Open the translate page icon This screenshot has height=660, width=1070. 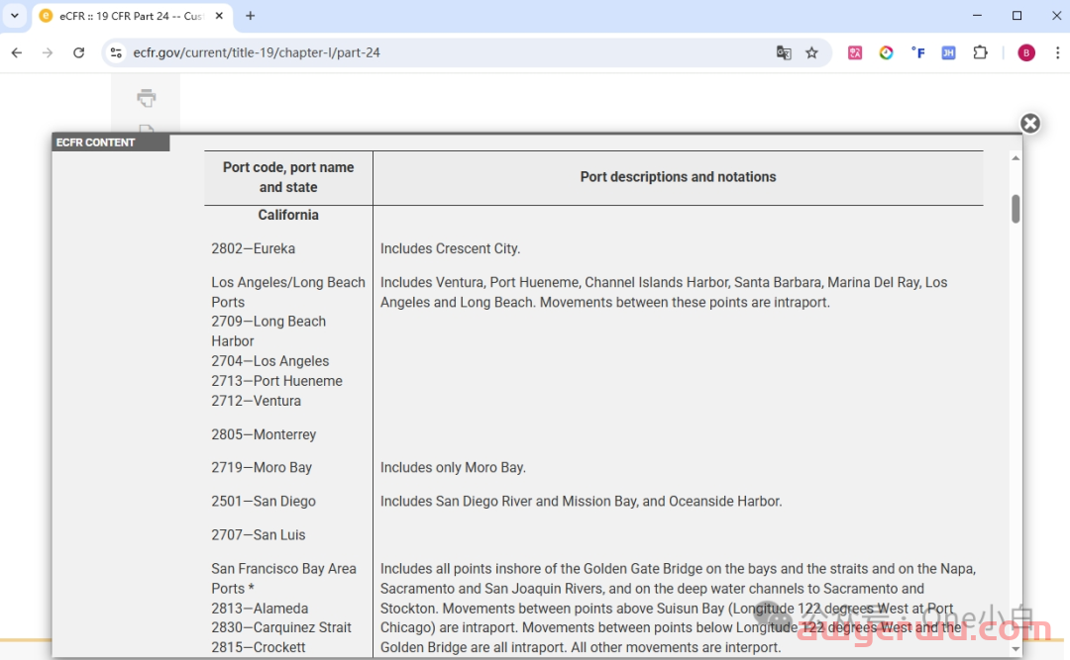click(784, 52)
